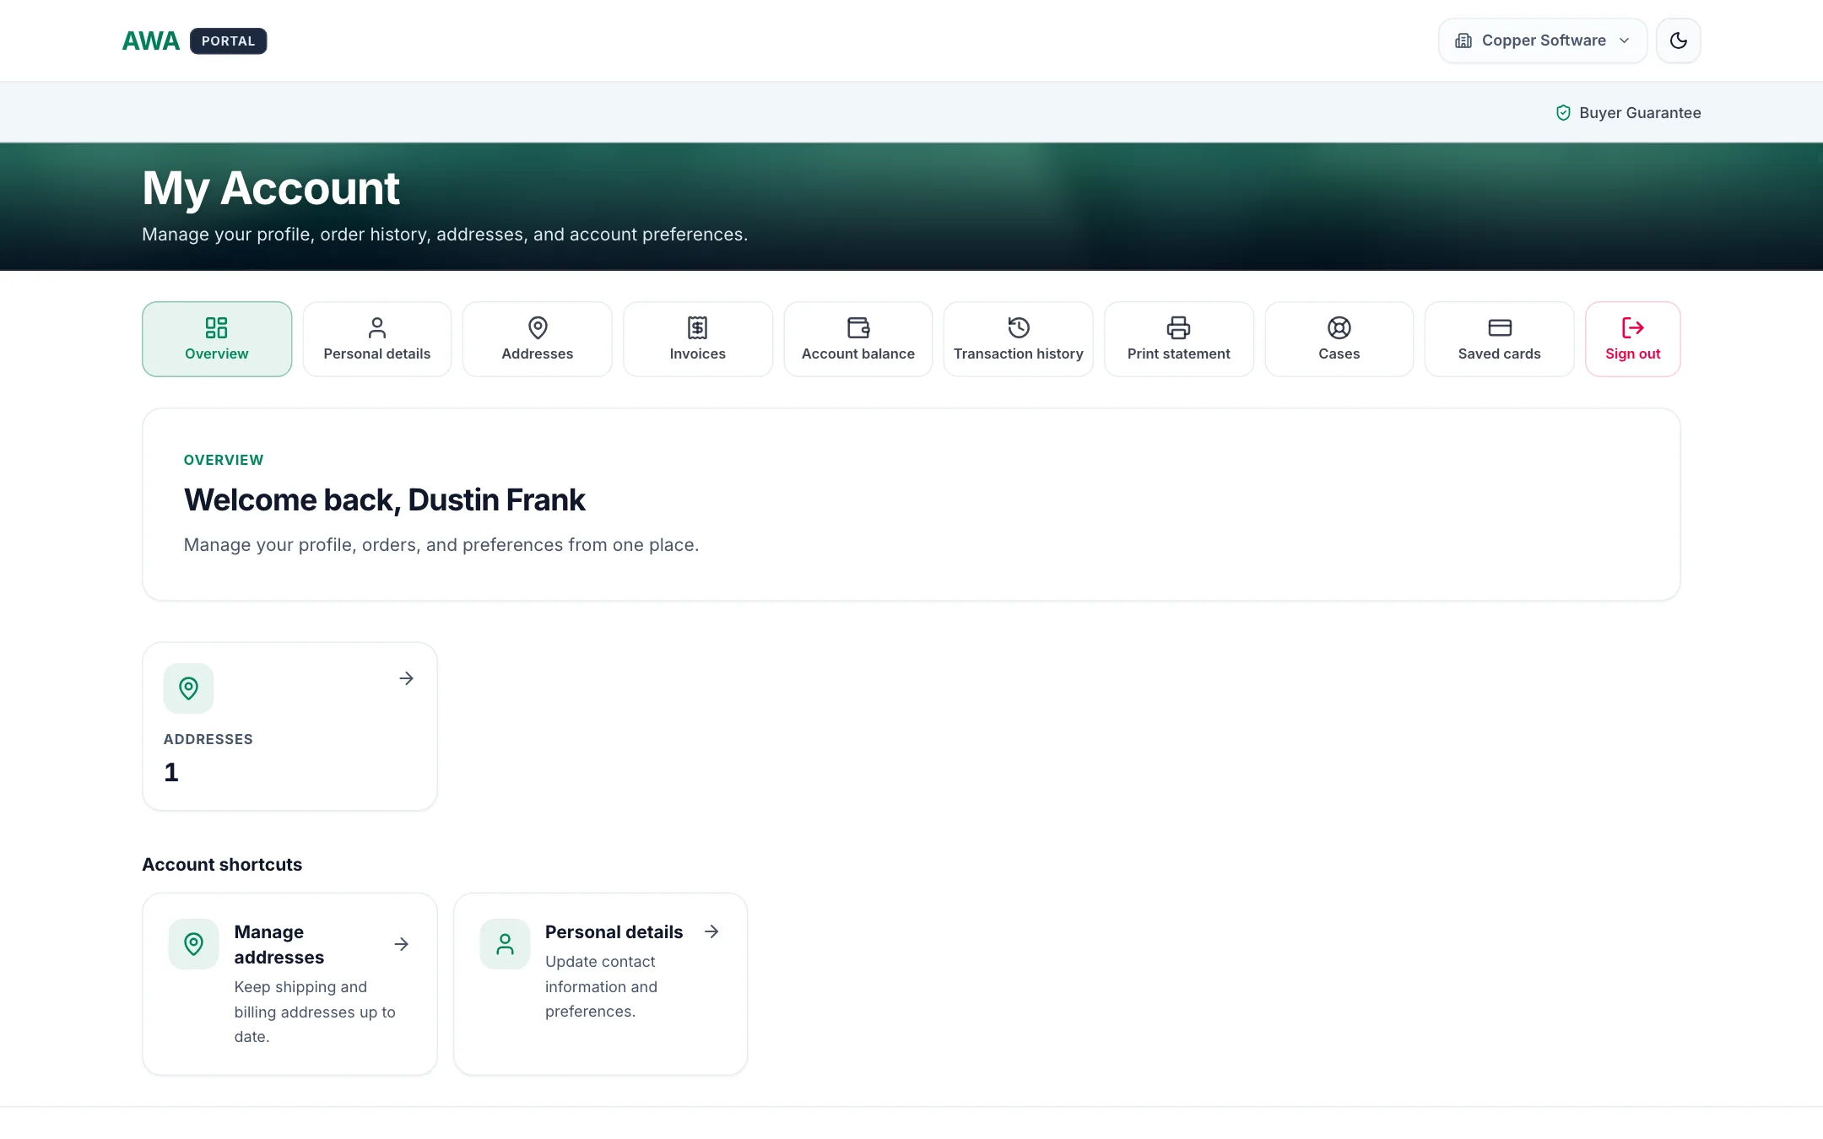The width and height of the screenshot is (1823, 1139).
Task: Open the Account balance tab
Action: pyautogui.click(x=858, y=339)
